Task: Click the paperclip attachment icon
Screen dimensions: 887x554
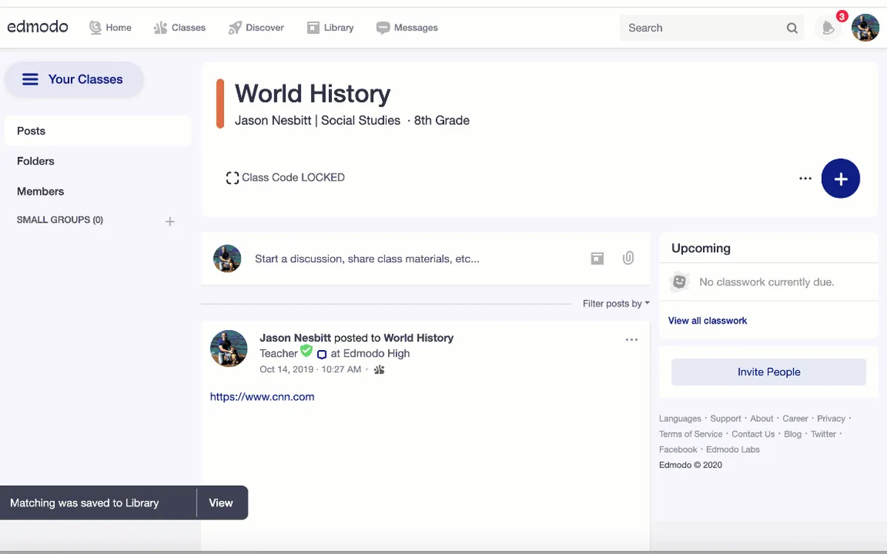Action: point(628,259)
